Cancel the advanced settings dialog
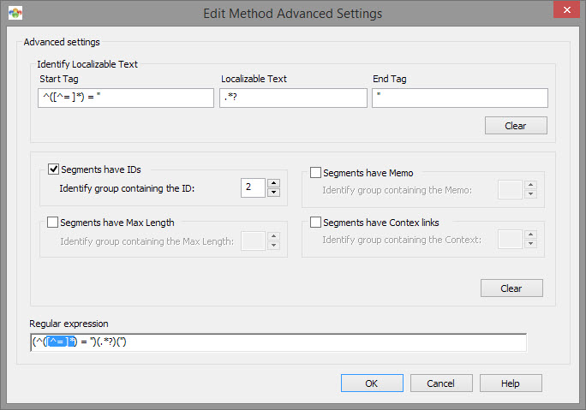 (x=441, y=383)
